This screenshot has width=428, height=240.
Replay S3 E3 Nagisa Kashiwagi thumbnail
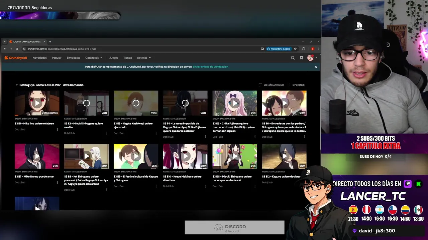[x=136, y=103]
